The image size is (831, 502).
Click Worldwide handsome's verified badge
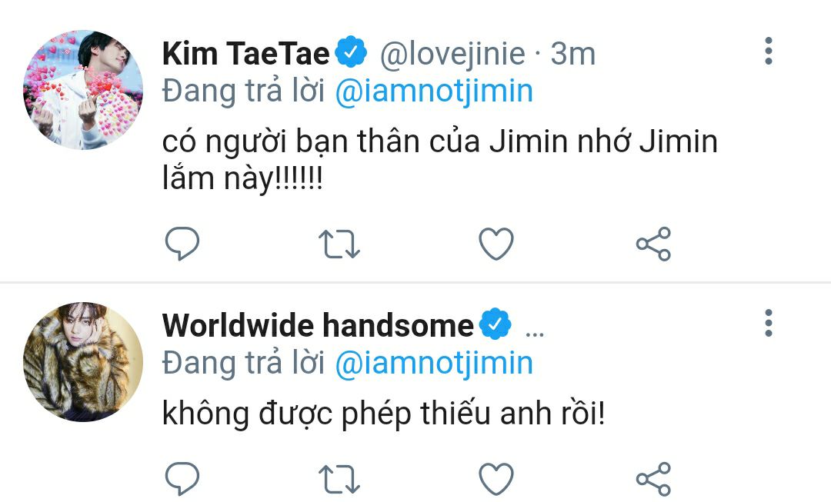coord(495,324)
